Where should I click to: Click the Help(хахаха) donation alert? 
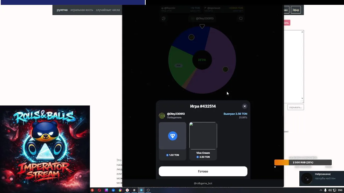pos(322,178)
